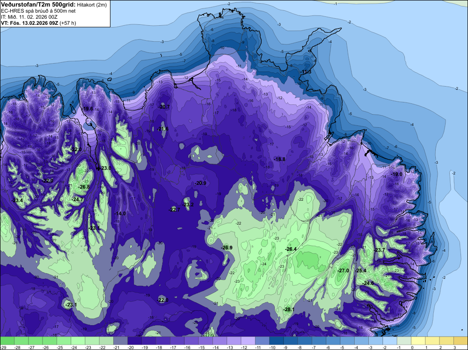
Task: Click the legend label 2 on the color bar
Action: coord(440,347)
